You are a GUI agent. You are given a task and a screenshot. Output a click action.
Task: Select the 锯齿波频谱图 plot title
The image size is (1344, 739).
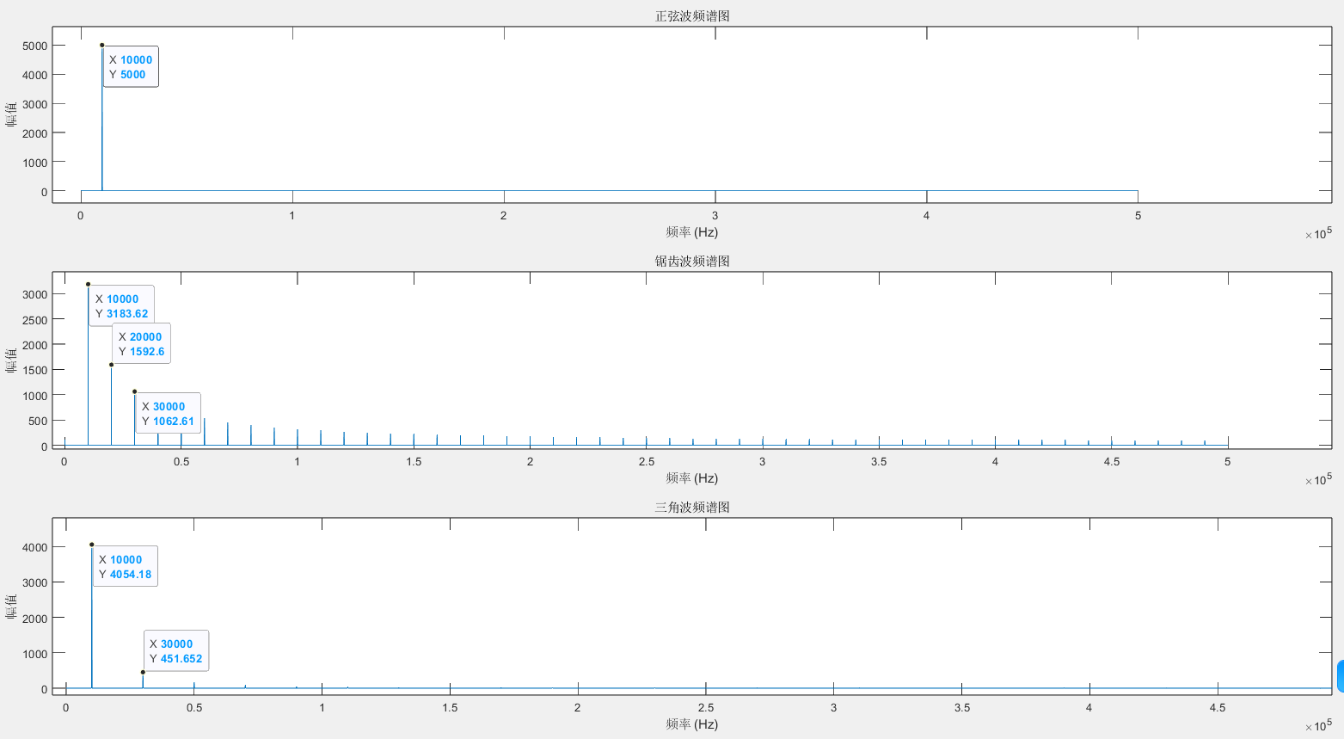coord(692,262)
